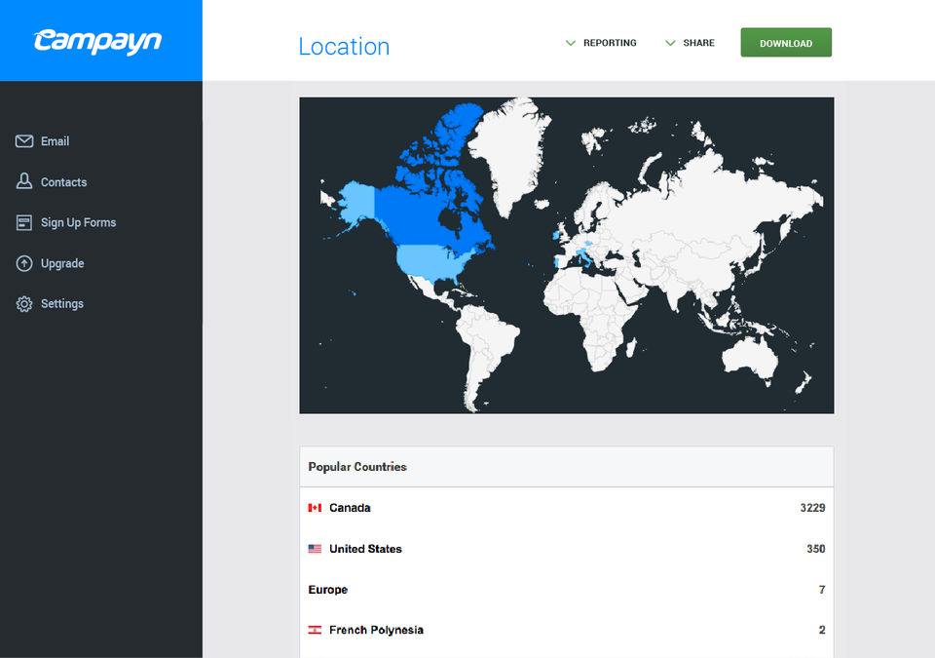The width and height of the screenshot is (935, 658).
Task: Click the 3229 count for Canada
Action: pos(812,508)
